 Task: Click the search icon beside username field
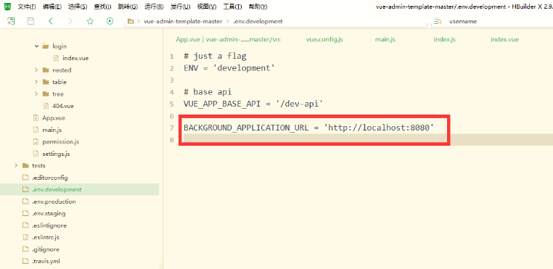(x=438, y=22)
